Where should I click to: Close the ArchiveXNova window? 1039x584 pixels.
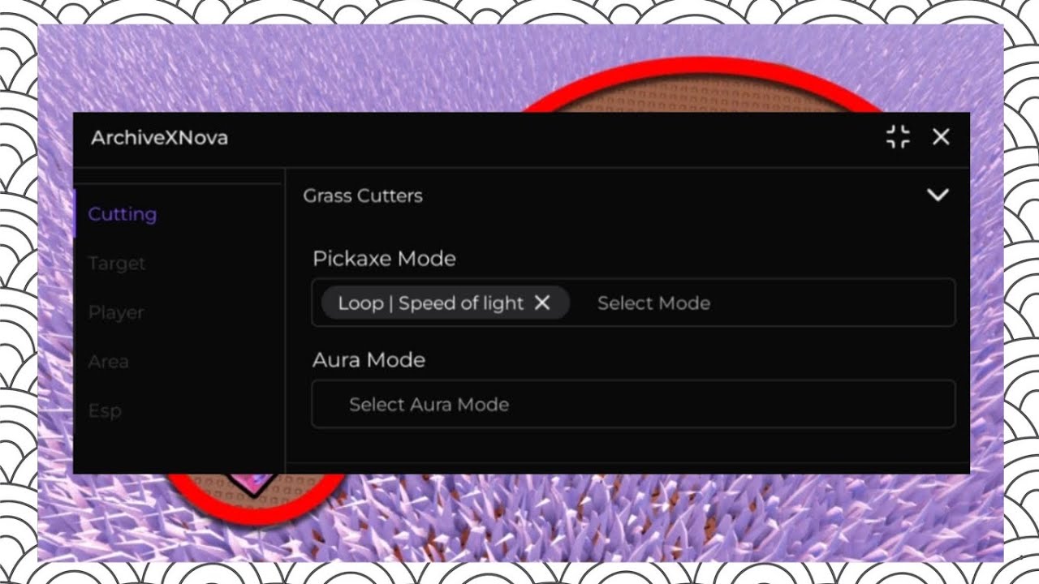(x=941, y=137)
